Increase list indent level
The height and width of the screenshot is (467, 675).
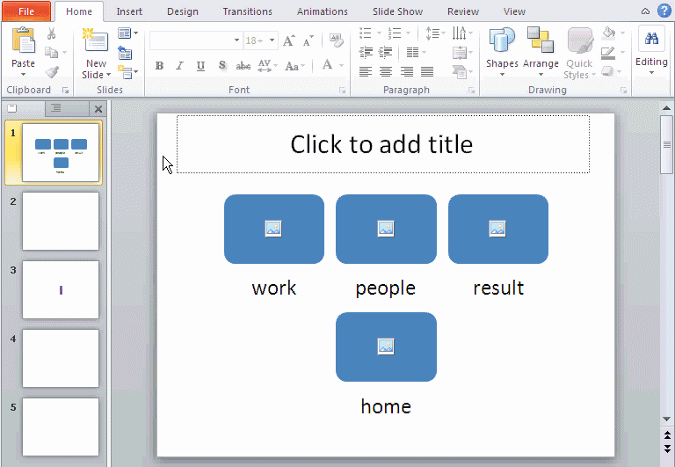[x=386, y=53]
